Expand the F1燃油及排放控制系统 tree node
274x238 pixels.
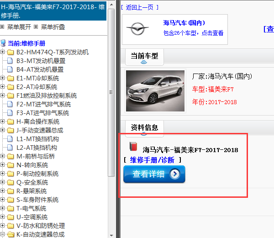2,95
